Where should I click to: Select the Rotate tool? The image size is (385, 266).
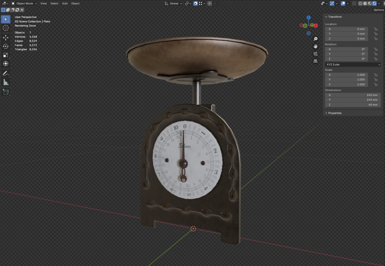(x=6, y=46)
